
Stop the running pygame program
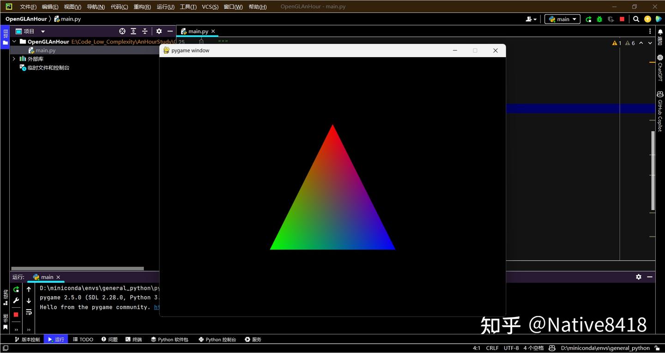coord(16,315)
